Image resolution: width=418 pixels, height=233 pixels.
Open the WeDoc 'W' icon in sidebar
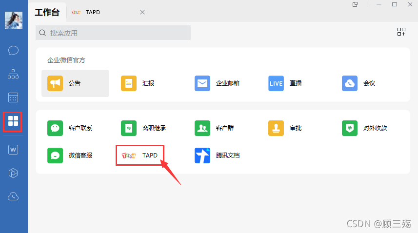point(13,150)
